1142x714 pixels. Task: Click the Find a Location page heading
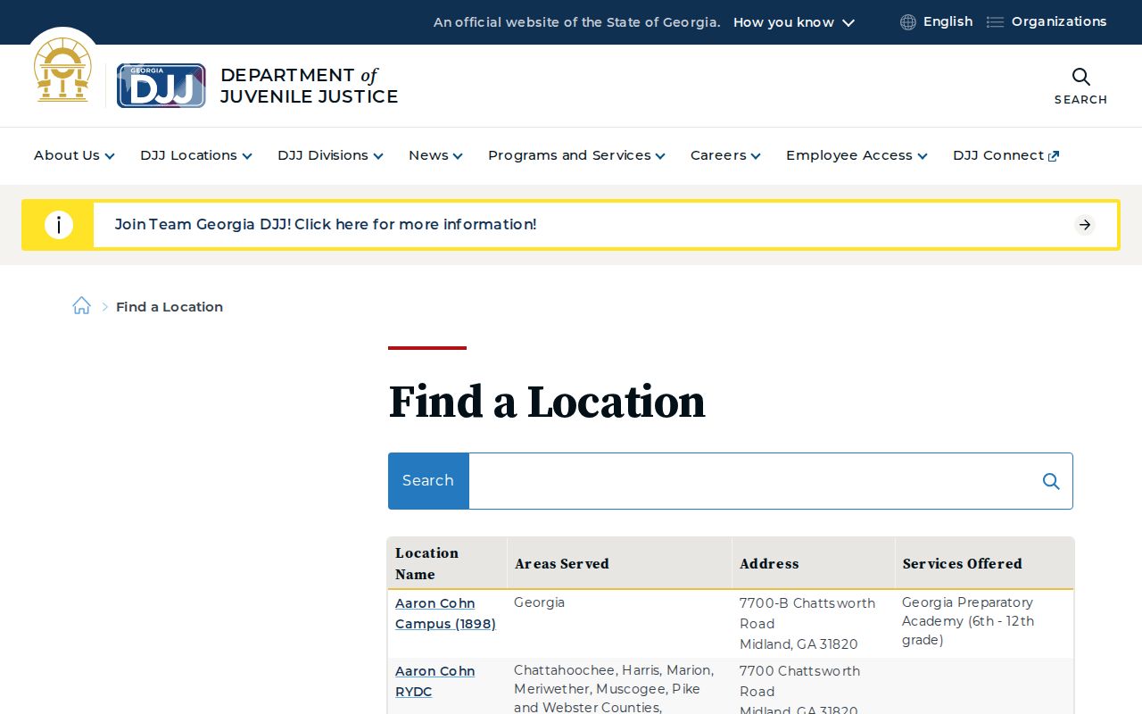click(x=547, y=402)
